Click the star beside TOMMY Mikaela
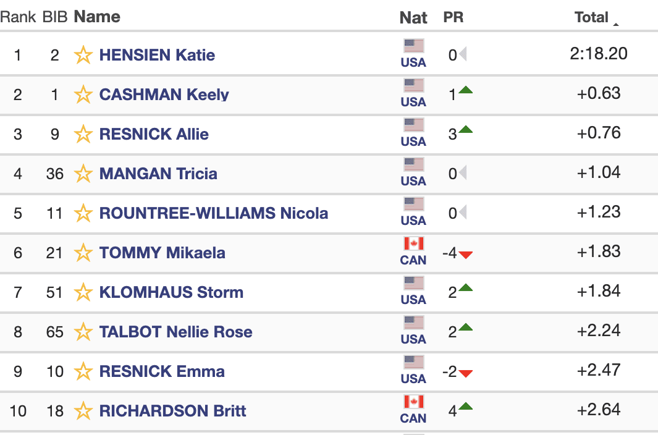The height and width of the screenshot is (435, 658). click(x=83, y=253)
